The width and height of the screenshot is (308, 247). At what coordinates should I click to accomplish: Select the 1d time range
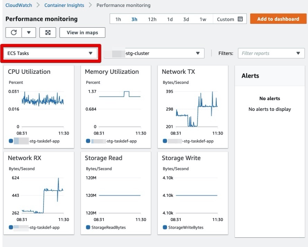pos(170,19)
